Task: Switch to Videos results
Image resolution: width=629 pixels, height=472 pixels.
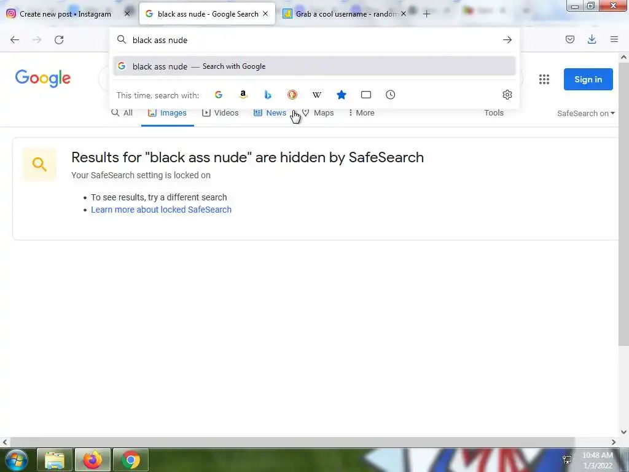Action: (x=221, y=113)
